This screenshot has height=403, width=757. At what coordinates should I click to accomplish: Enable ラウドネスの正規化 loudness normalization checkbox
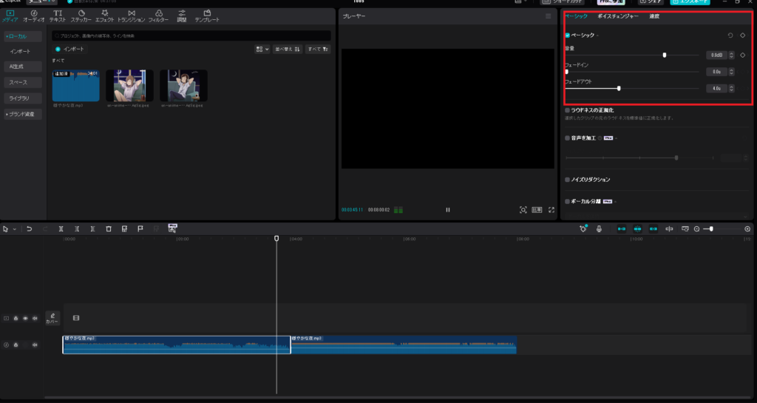(x=567, y=110)
